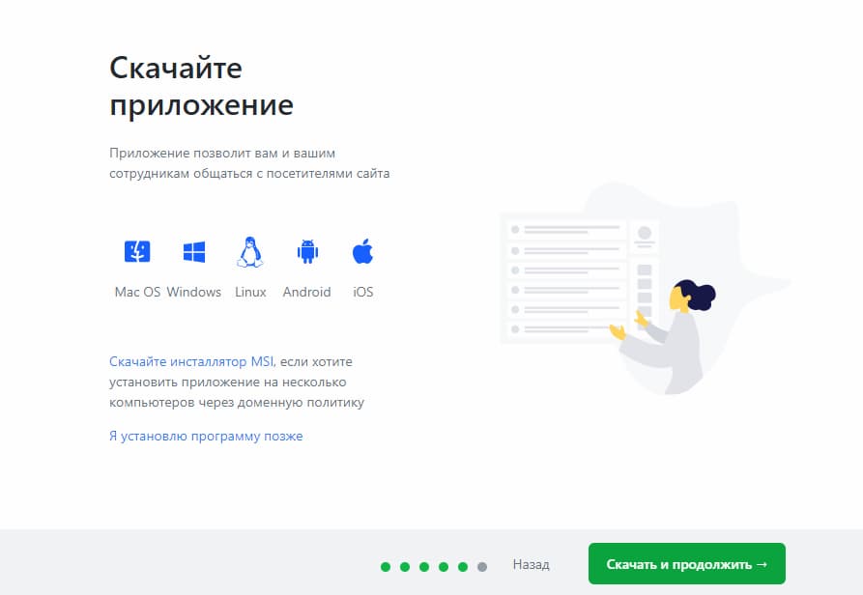Click the Android platform label
863x595 pixels.
pos(306,292)
